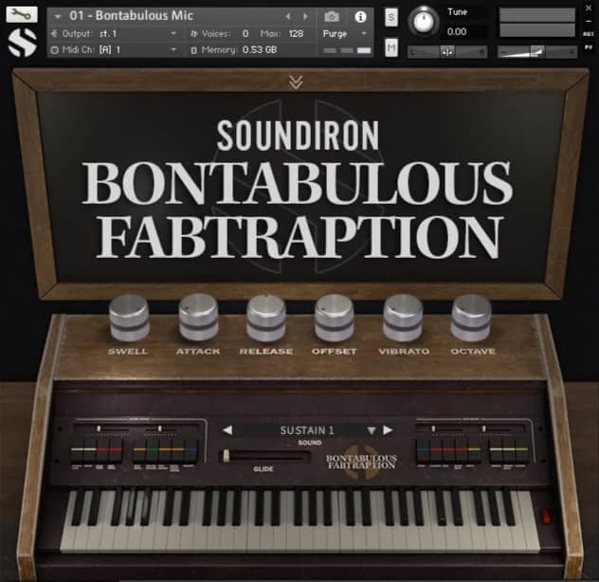Toggle first white rocker switch, right bank
Screen dimensions: 599x582
point(496,450)
